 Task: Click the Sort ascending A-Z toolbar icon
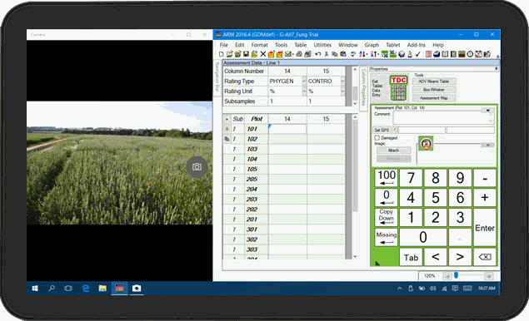[x=362, y=54]
